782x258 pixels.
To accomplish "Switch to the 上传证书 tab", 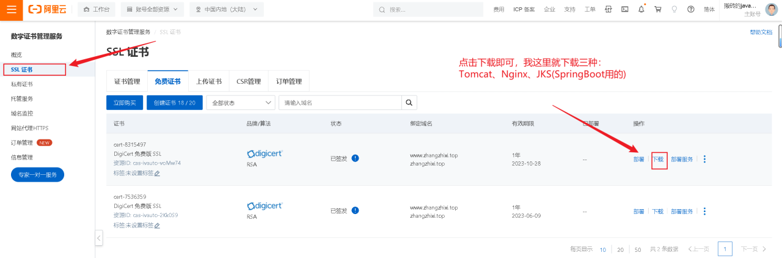I will (x=209, y=81).
